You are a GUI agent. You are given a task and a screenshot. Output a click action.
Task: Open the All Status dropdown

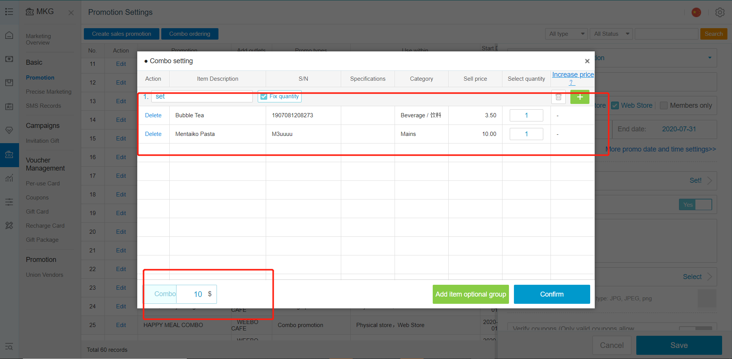coord(611,34)
